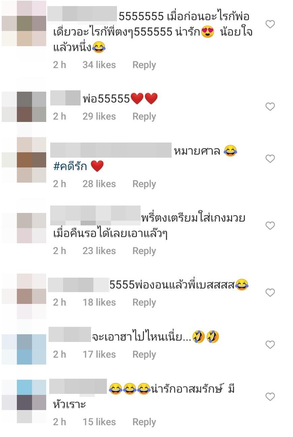The height and width of the screenshot is (437, 293).
Task: Reply to the 23 likes comment
Action: (x=144, y=251)
